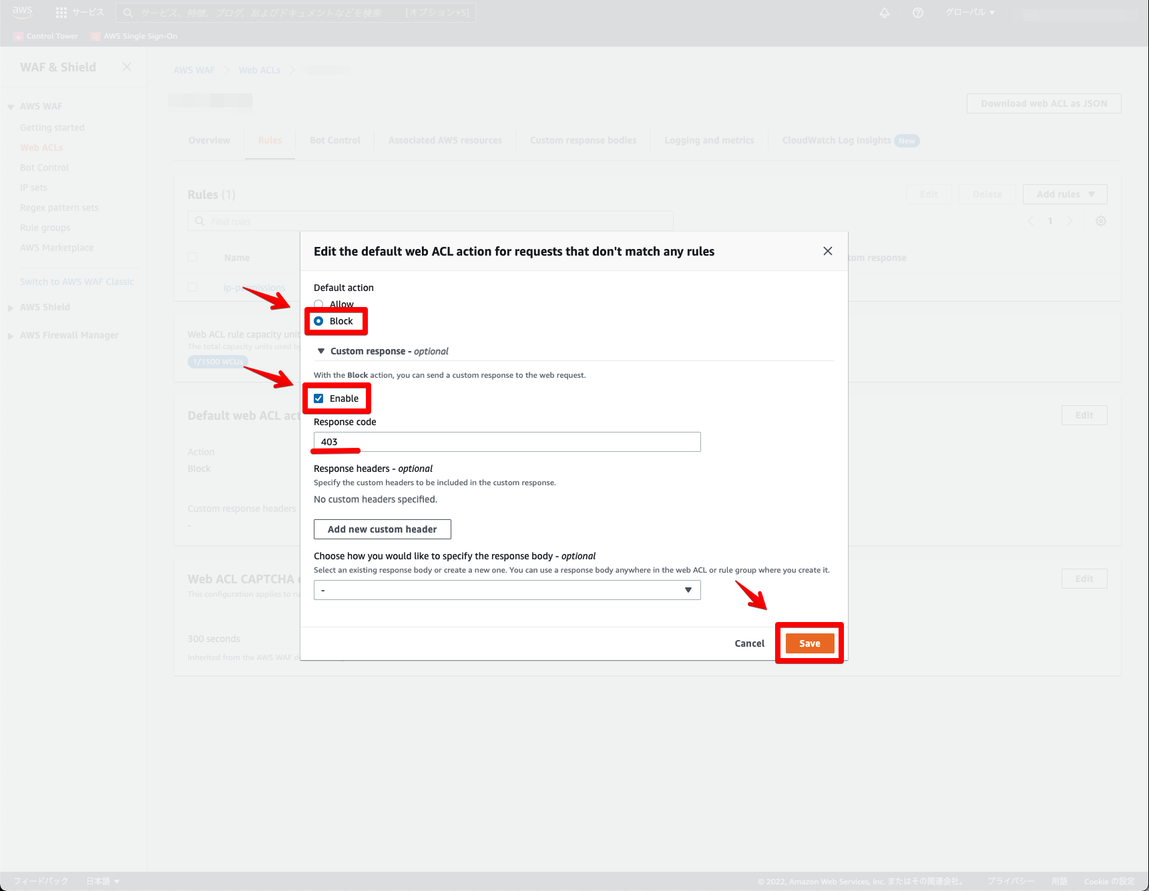Go to next rules page

(x=1070, y=221)
